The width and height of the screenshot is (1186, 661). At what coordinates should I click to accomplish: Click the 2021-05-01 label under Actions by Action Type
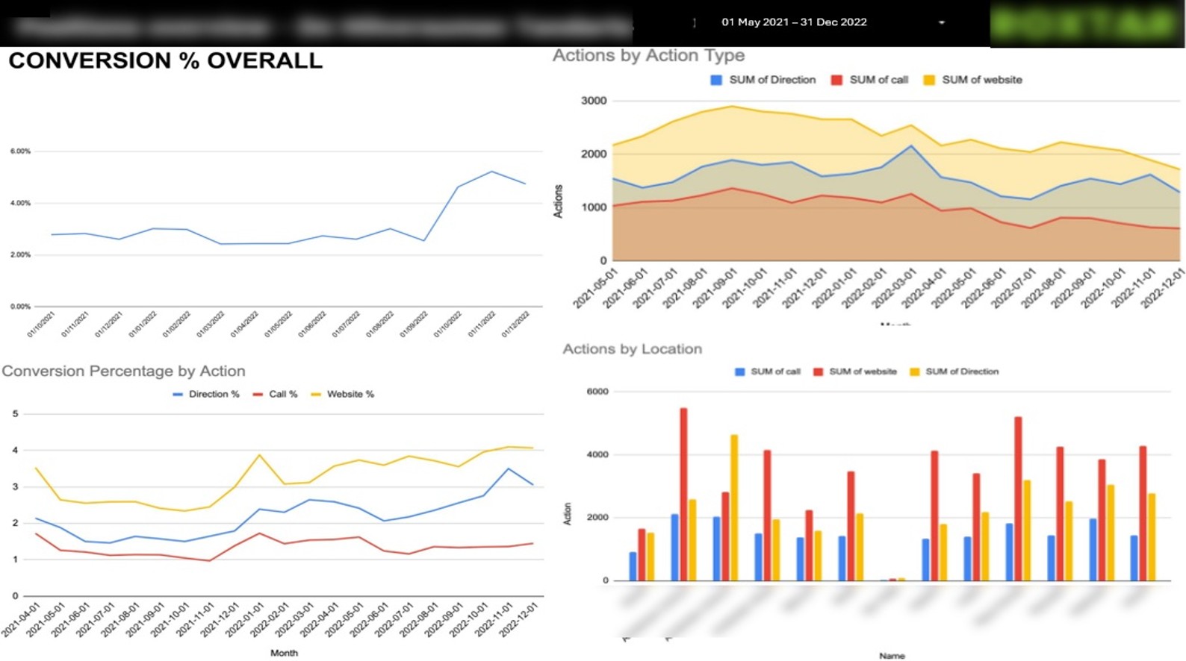tap(597, 288)
